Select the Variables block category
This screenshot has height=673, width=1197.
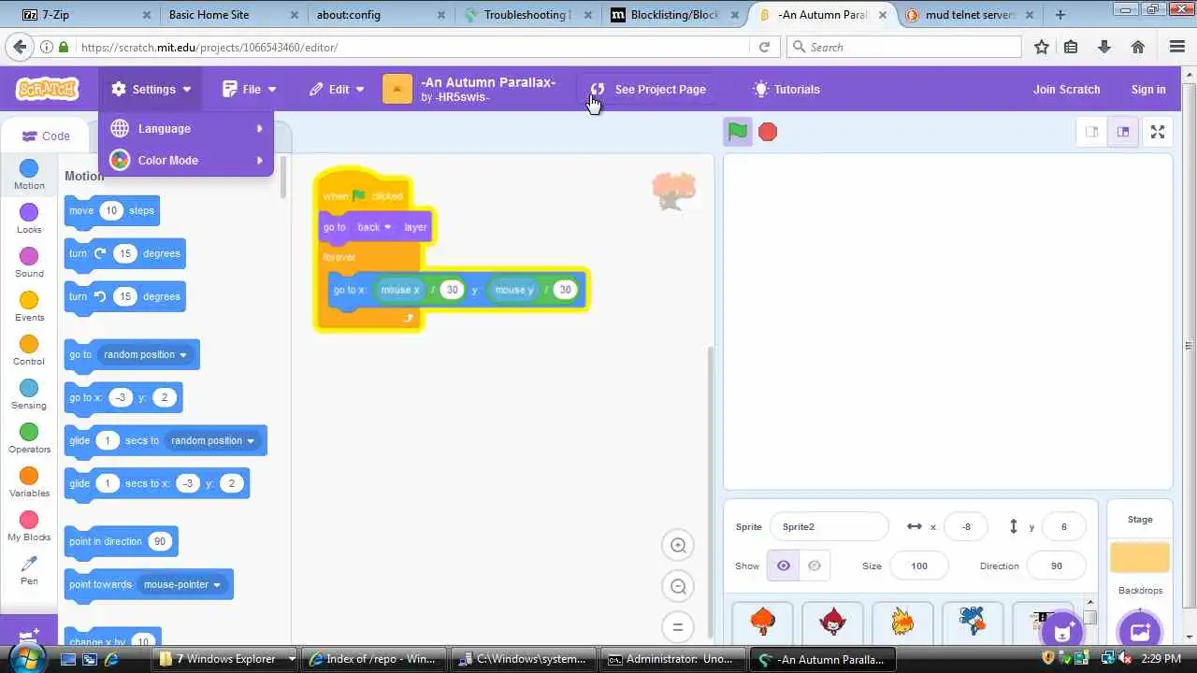pos(29,482)
